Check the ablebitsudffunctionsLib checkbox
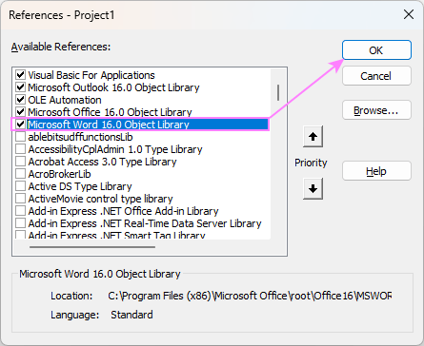This screenshot has height=346, width=424. (x=20, y=137)
